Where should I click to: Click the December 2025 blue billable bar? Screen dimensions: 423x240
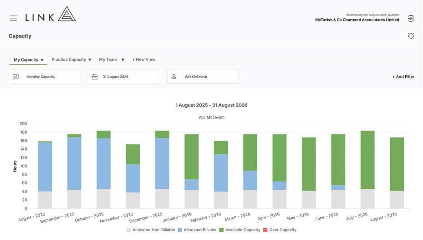(x=162, y=163)
